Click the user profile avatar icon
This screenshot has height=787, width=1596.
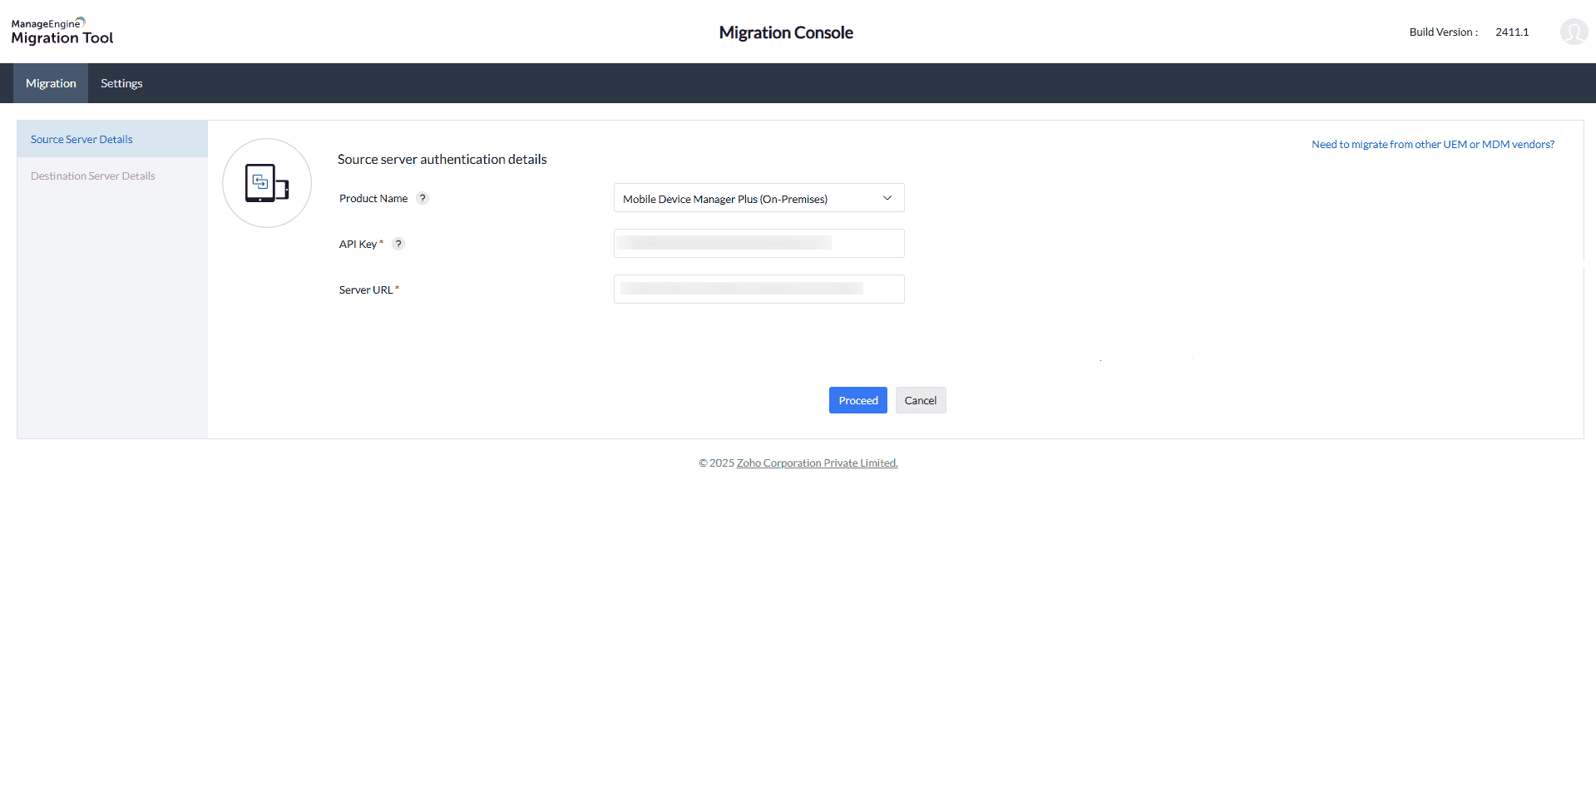click(1574, 32)
